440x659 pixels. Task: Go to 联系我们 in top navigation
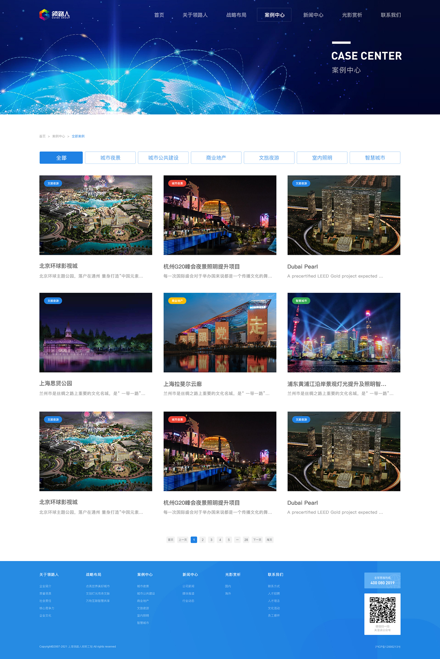(391, 15)
